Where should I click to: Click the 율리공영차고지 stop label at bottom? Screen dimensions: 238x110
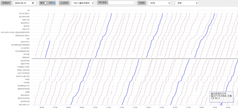coord(24,105)
